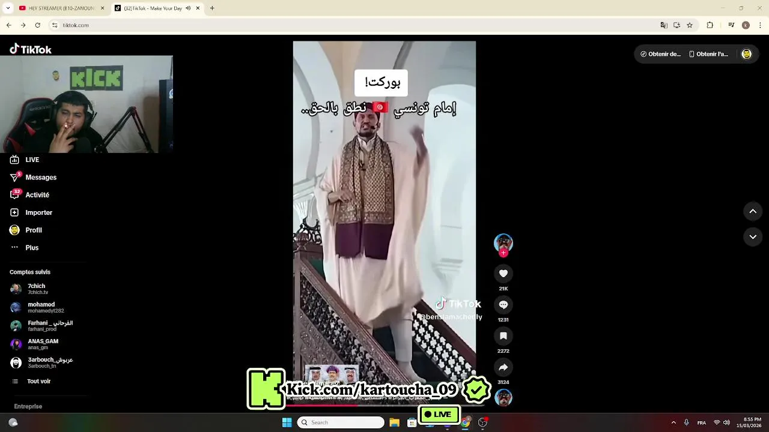Image resolution: width=769 pixels, height=432 pixels.
Task: Open the Windows Start menu
Action: coord(287,422)
